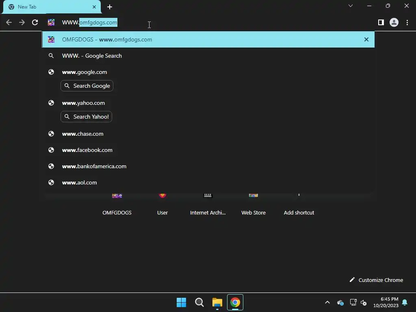Click the New Tab tab title

(27, 7)
